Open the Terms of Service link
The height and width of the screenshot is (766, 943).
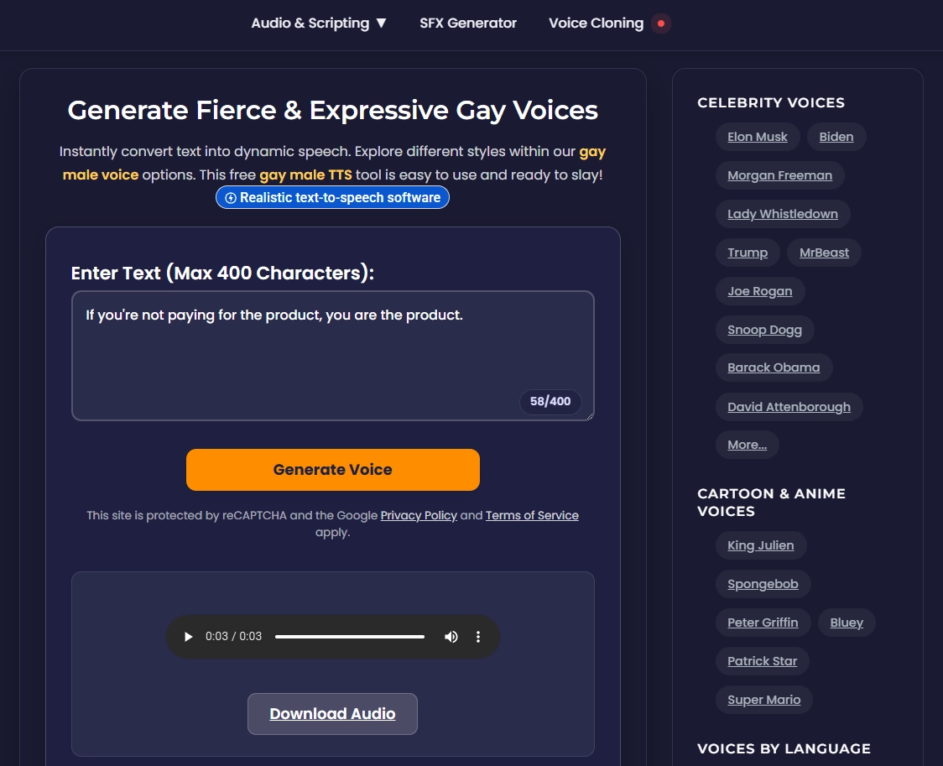(532, 515)
